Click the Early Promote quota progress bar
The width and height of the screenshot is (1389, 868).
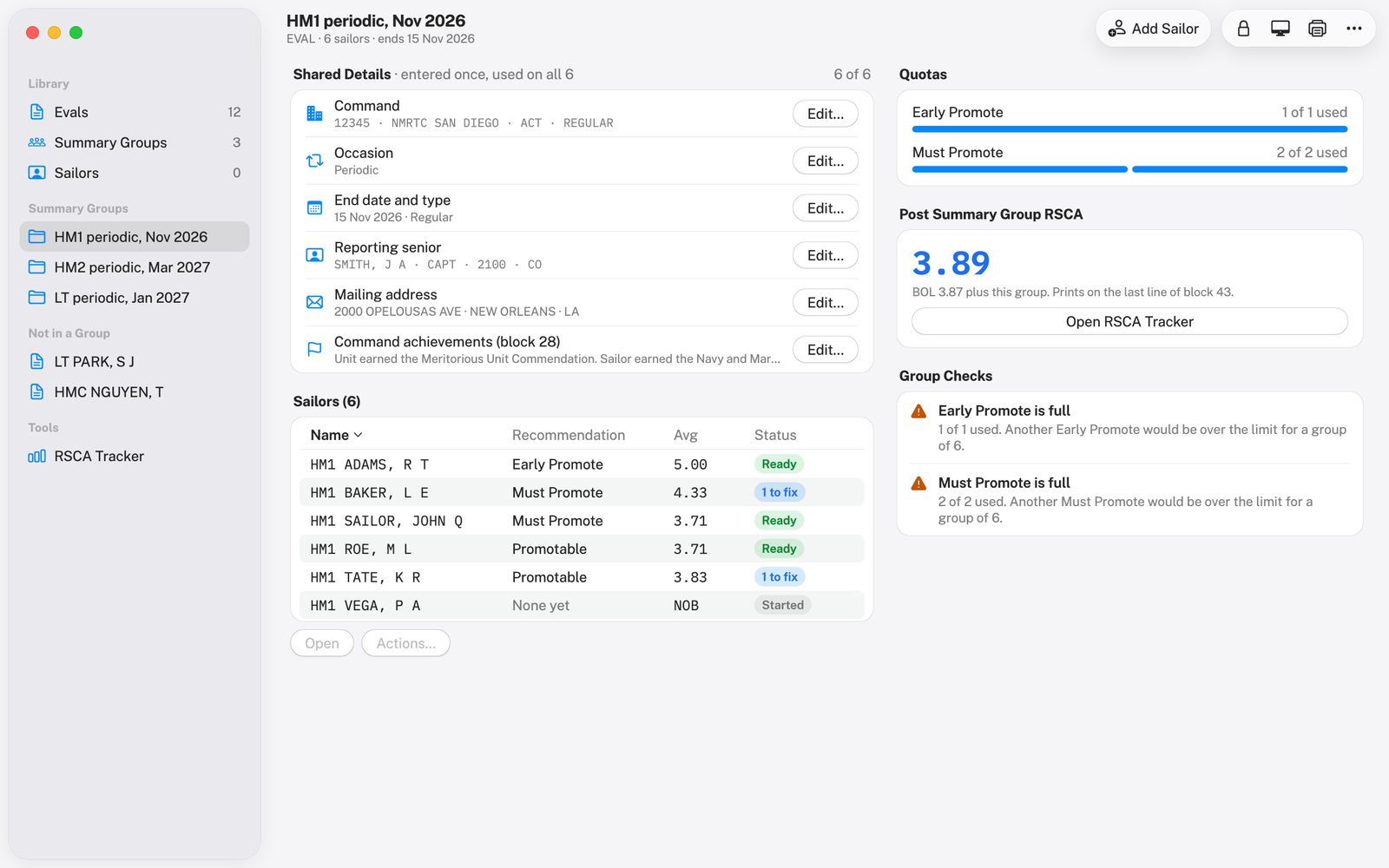pyautogui.click(x=1129, y=129)
